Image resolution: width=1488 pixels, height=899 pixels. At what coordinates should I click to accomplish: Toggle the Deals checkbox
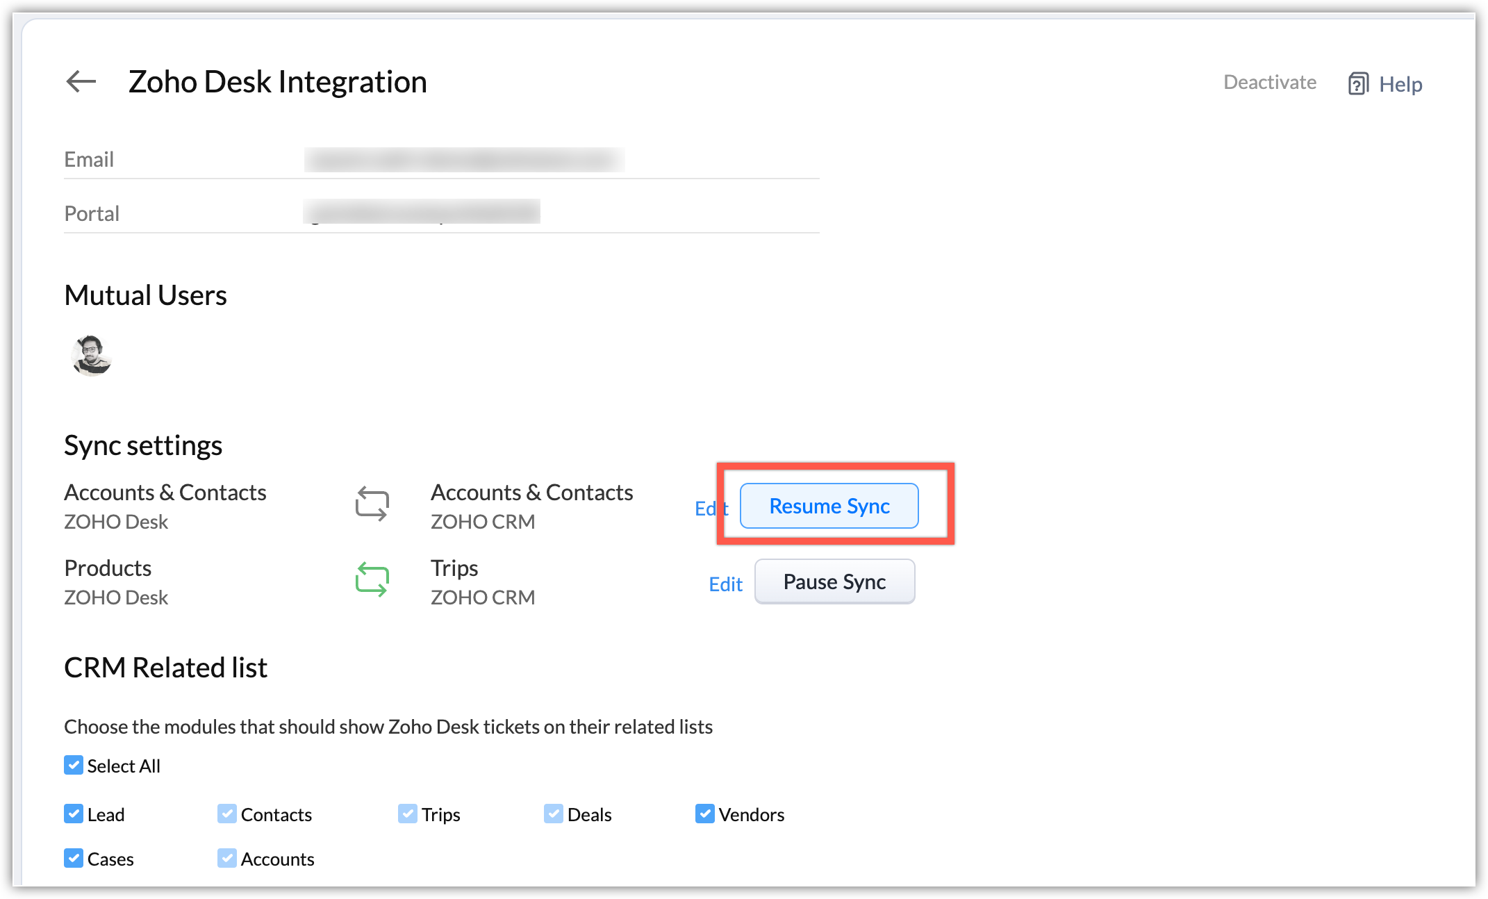click(554, 814)
